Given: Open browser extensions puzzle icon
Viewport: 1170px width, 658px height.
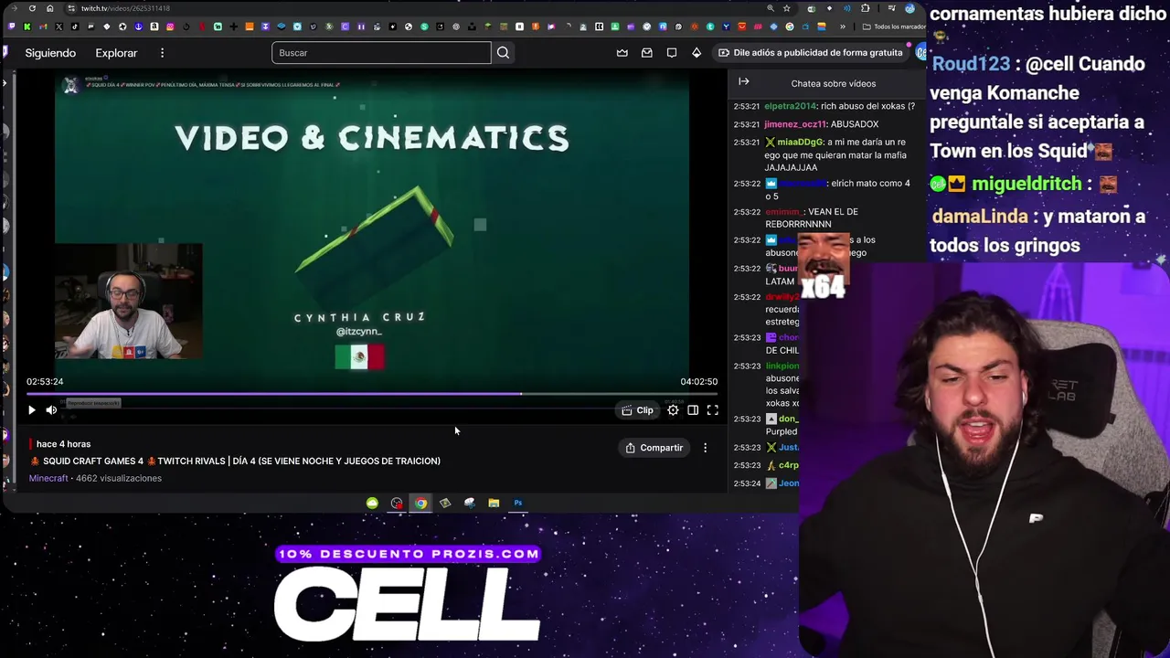Looking at the screenshot, I should tap(866, 8).
